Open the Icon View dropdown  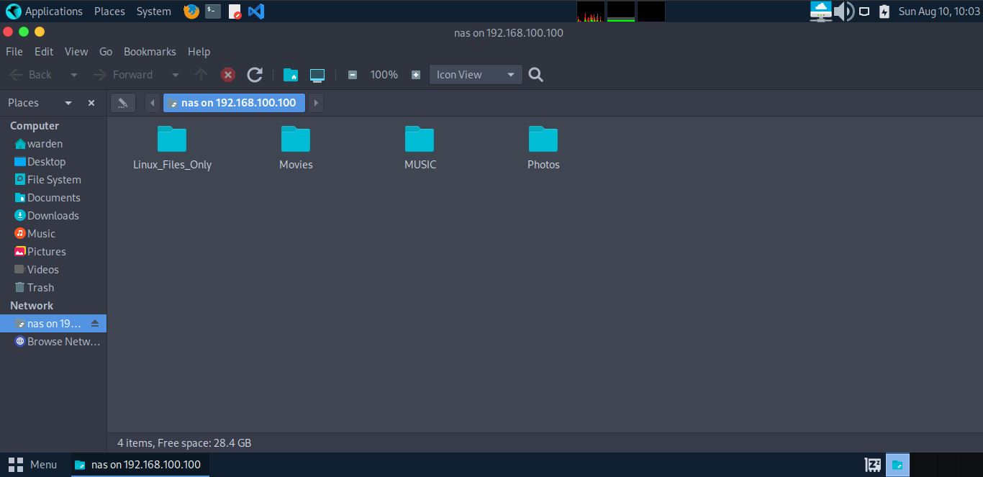click(476, 75)
